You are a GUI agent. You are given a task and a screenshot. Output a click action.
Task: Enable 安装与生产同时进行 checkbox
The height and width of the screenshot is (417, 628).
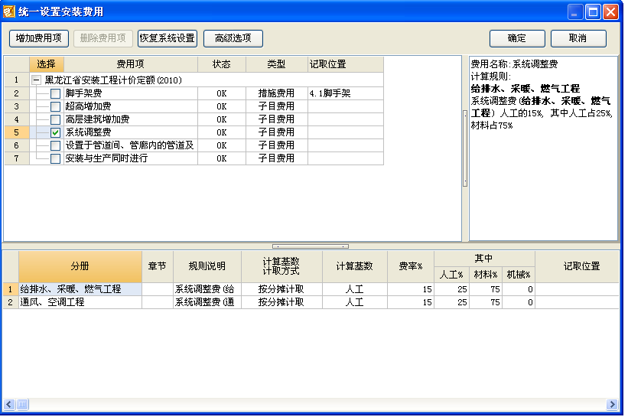[x=55, y=158]
